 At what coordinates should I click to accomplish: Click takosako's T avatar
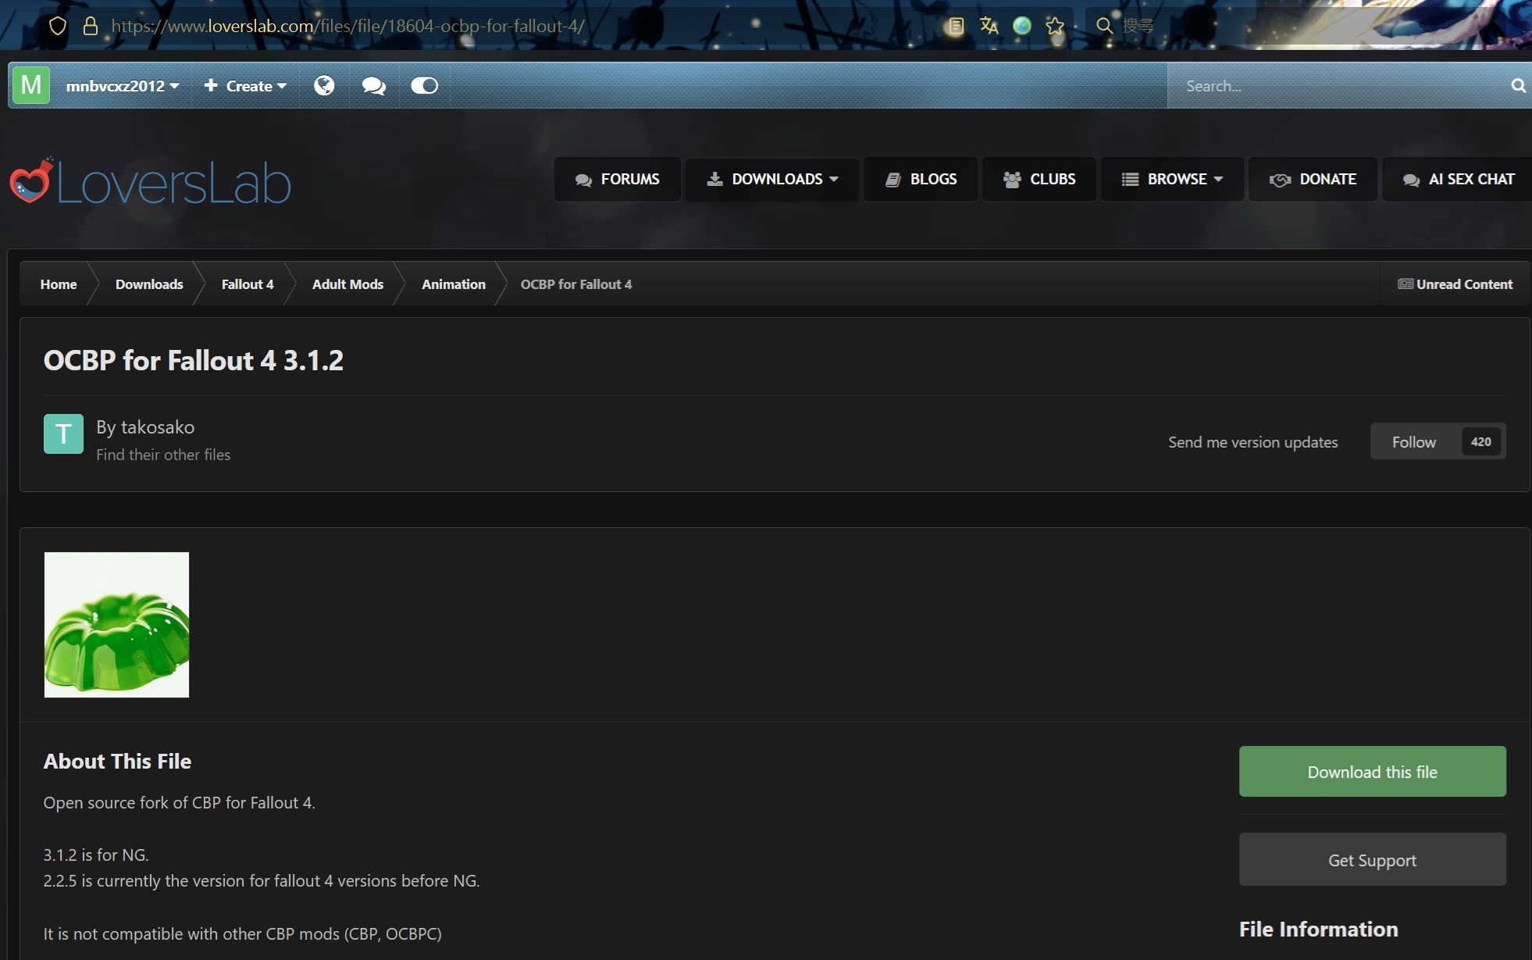click(x=63, y=434)
